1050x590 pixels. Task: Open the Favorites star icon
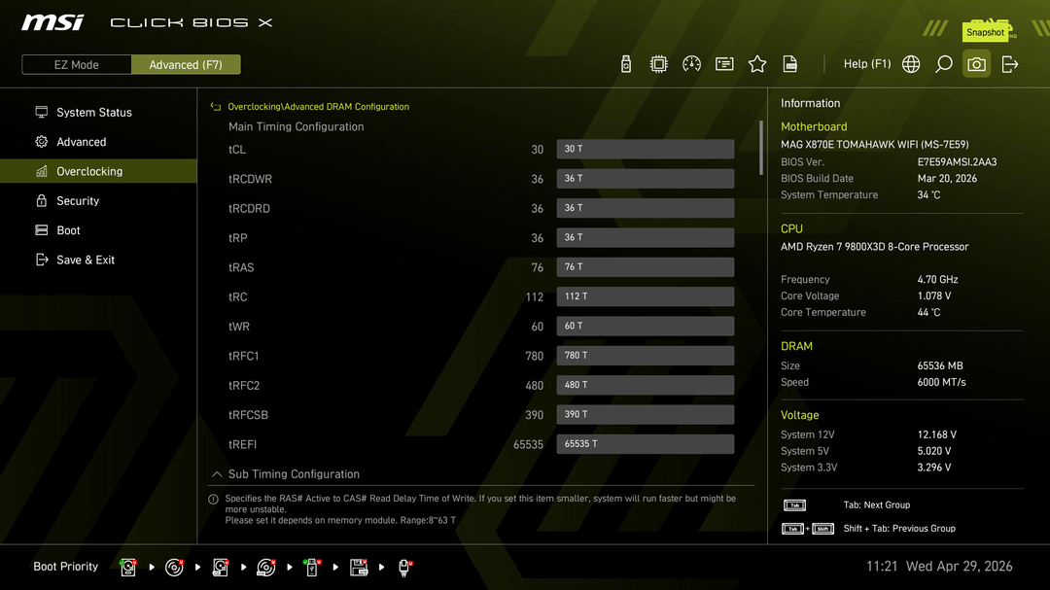(x=757, y=64)
